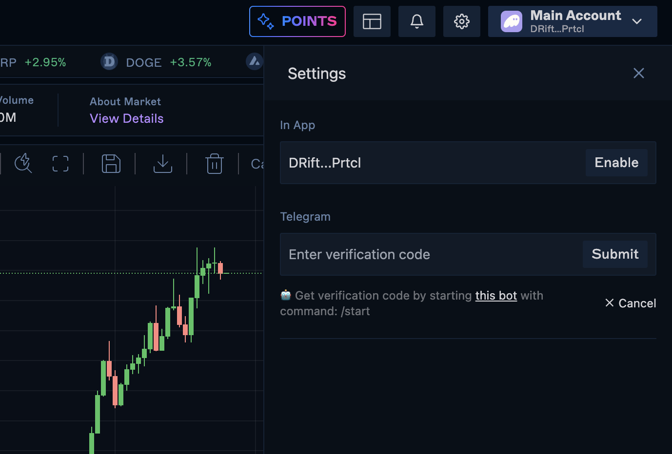This screenshot has height=454, width=672.
Task: Save the chart layout
Action: (111, 164)
